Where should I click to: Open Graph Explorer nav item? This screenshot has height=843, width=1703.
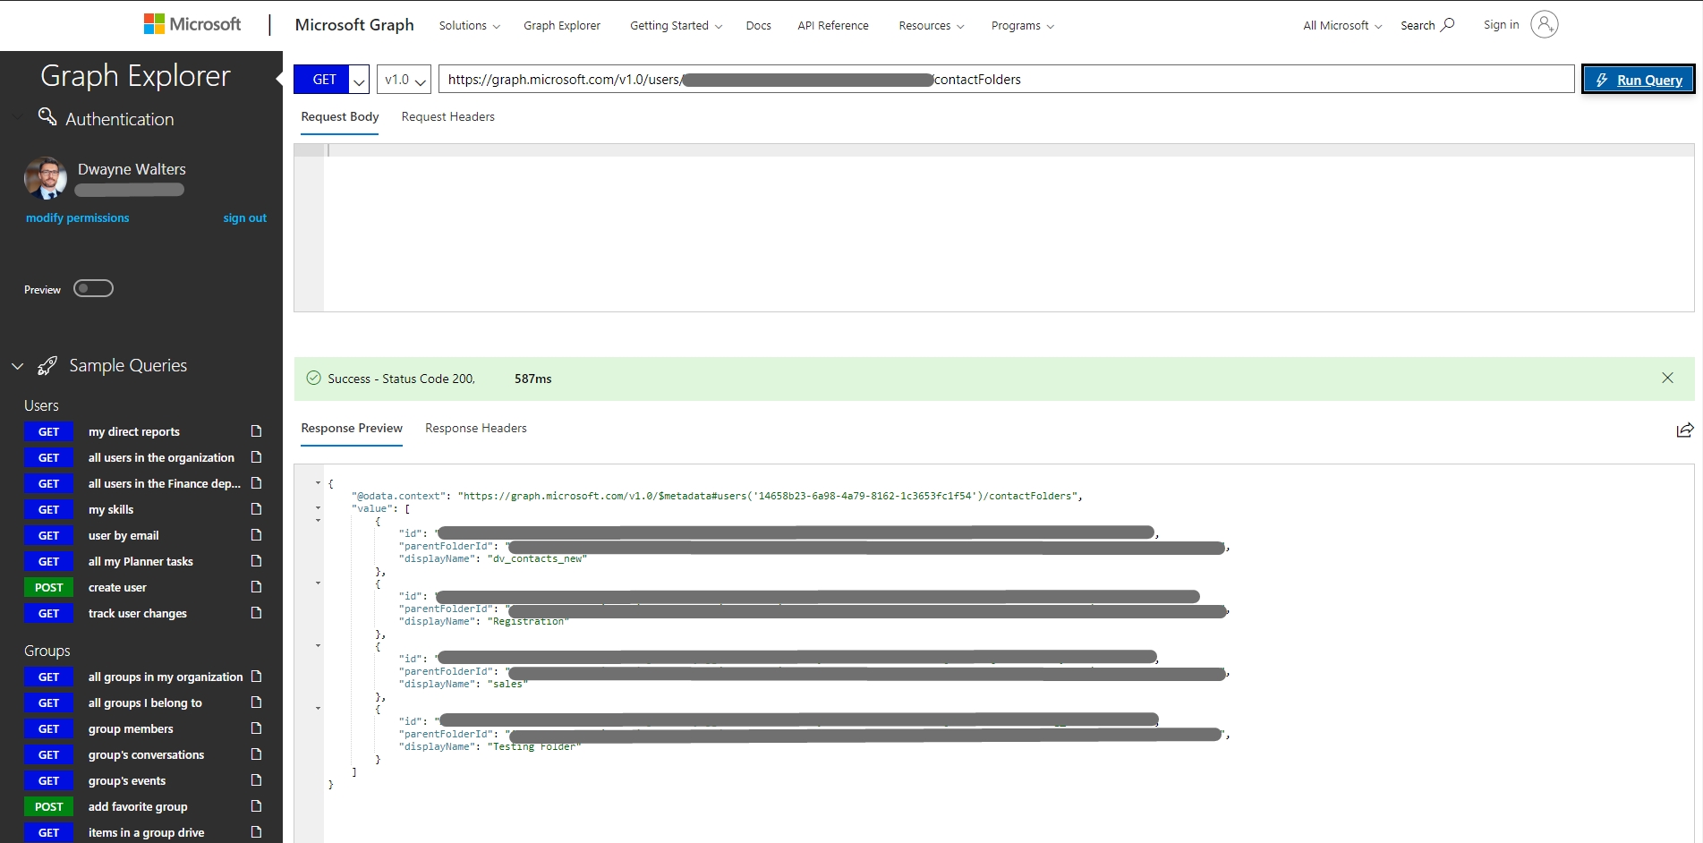(x=562, y=25)
